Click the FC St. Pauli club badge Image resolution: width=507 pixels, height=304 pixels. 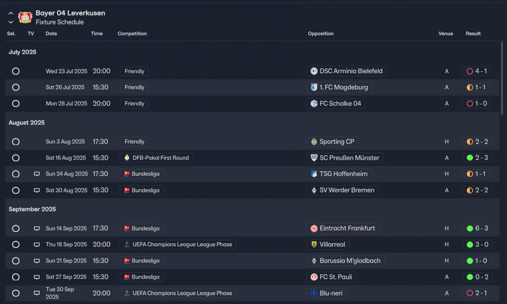(314, 277)
